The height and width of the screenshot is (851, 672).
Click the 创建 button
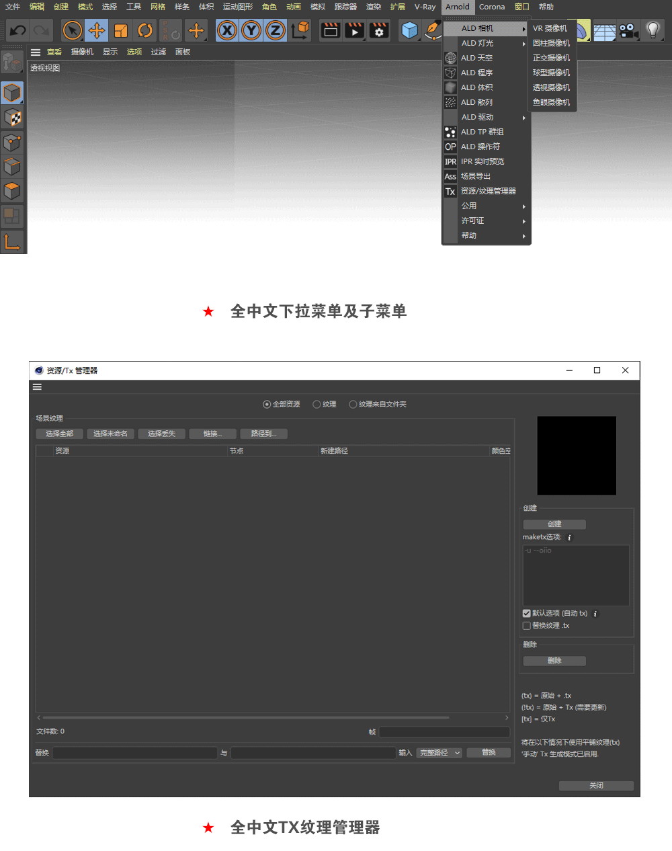click(554, 524)
